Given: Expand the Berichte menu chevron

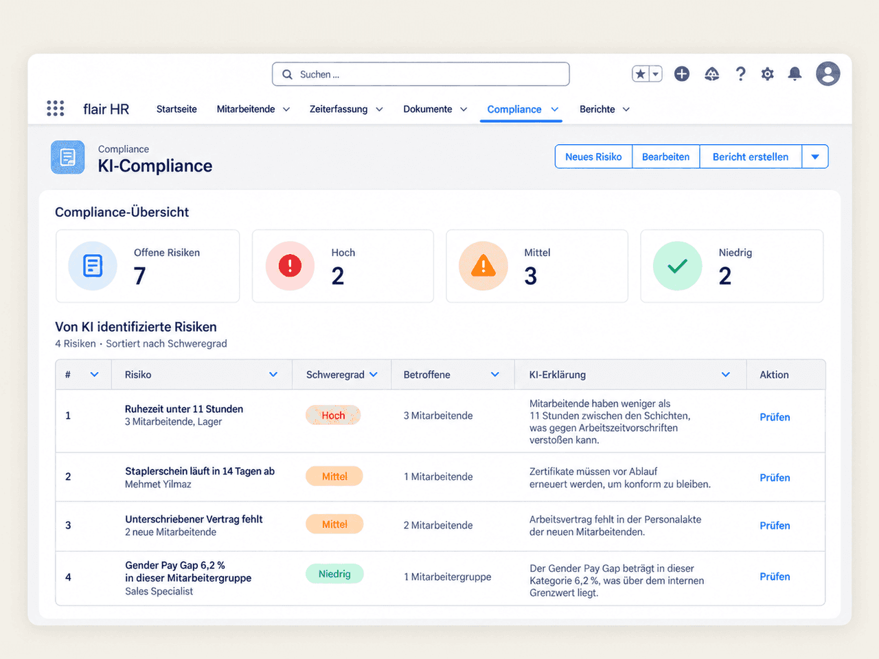Looking at the screenshot, I should (x=626, y=109).
